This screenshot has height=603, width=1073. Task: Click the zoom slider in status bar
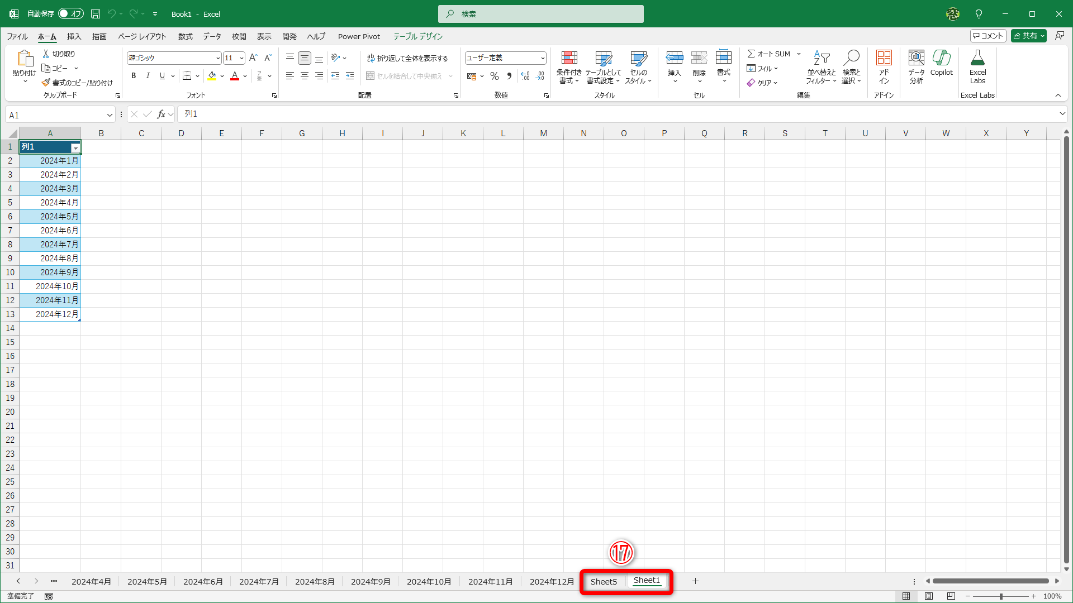(1001, 596)
